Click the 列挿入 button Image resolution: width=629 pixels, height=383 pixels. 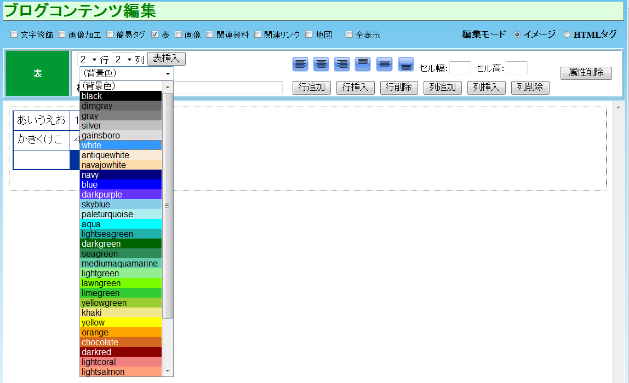486,88
